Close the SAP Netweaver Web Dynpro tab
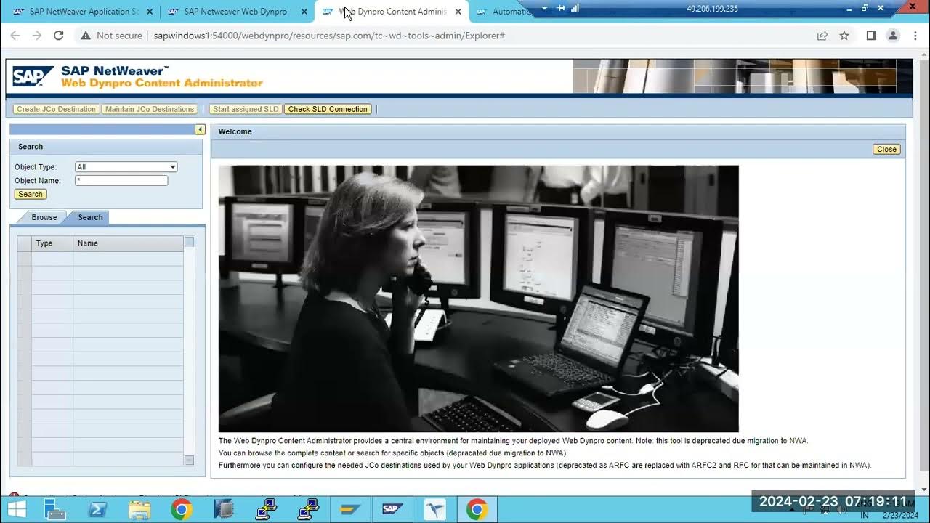Viewport: 930px width, 523px height. [304, 12]
